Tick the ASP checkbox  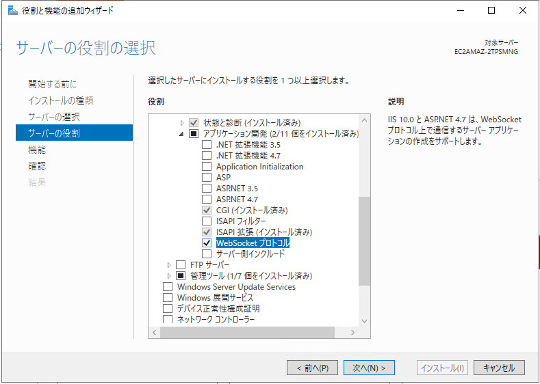pyautogui.click(x=207, y=178)
